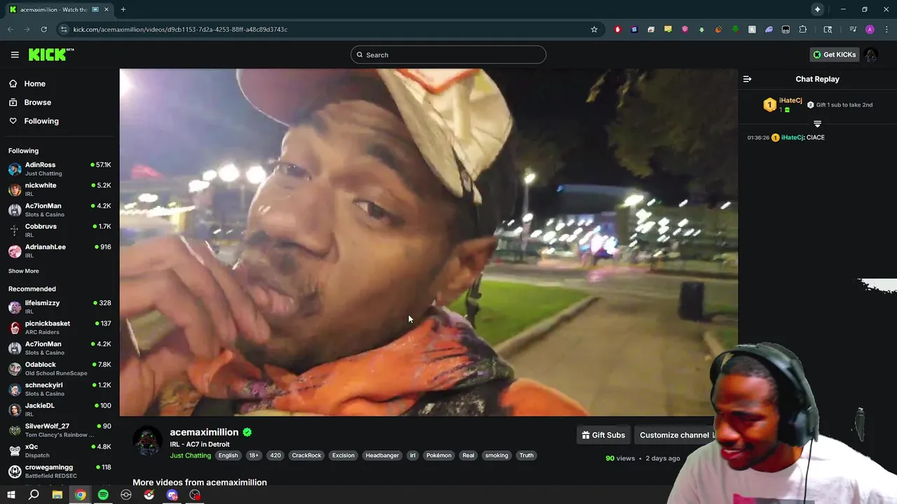Click the video player area
This screenshot has width=897, height=504.
pyautogui.click(x=428, y=242)
